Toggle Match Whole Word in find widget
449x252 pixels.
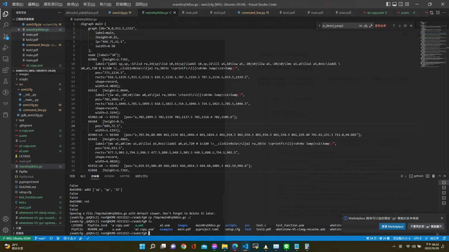coord(366,26)
